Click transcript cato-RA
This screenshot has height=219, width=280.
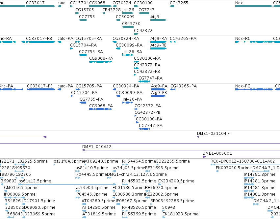point(65,39)
